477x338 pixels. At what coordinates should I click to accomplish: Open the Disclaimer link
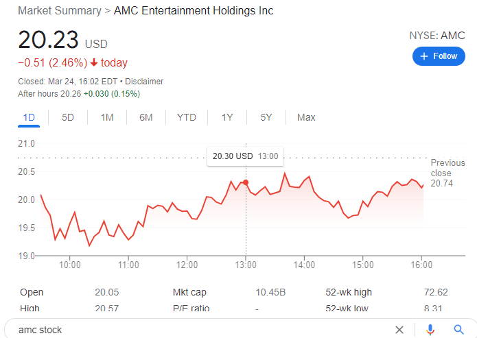(144, 82)
